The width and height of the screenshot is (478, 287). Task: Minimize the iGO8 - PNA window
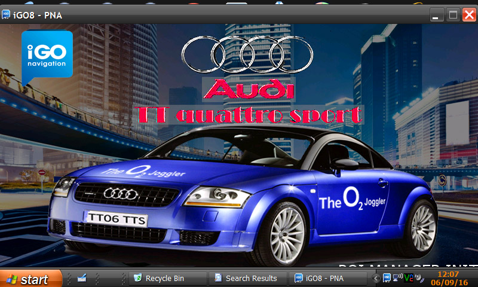click(x=436, y=14)
